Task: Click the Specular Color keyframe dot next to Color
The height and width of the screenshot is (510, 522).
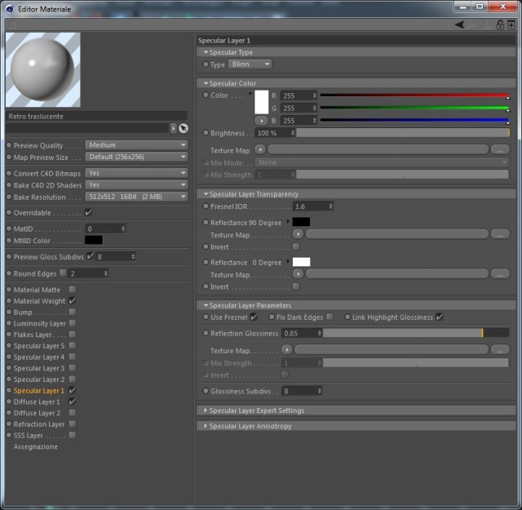Action: click(x=206, y=95)
